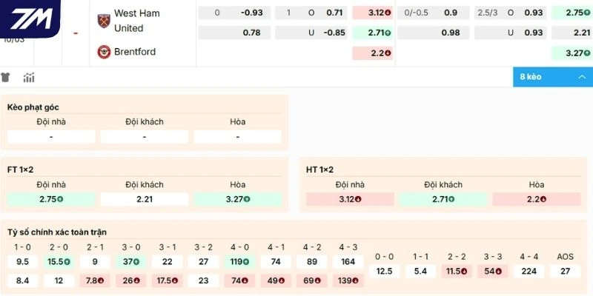
Task: Pick the 0 - 0 draw score odds 12.5
Action: click(x=384, y=272)
